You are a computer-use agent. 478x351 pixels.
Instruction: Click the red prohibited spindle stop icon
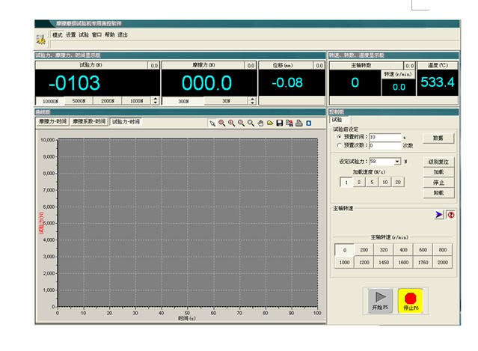tap(451, 215)
